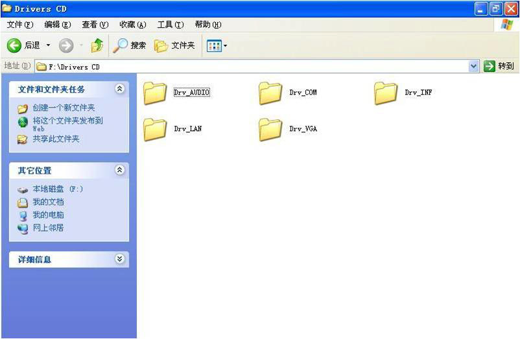Click the address field showing F:\Drivers CD
The image size is (520, 339).
tap(253, 66)
